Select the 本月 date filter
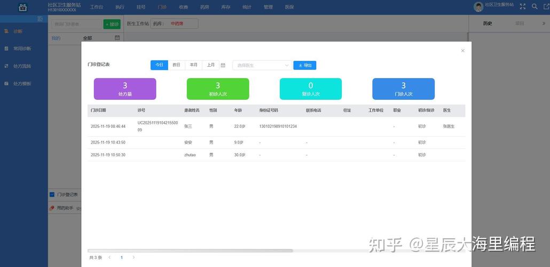Image resolution: width=550 pixels, height=267 pixels. (x=194, y=65)
